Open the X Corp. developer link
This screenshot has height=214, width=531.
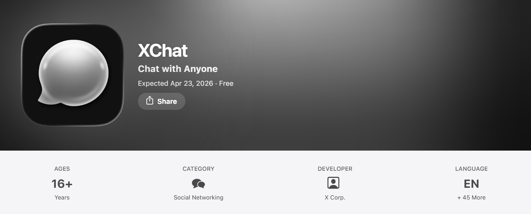point(335,197)
